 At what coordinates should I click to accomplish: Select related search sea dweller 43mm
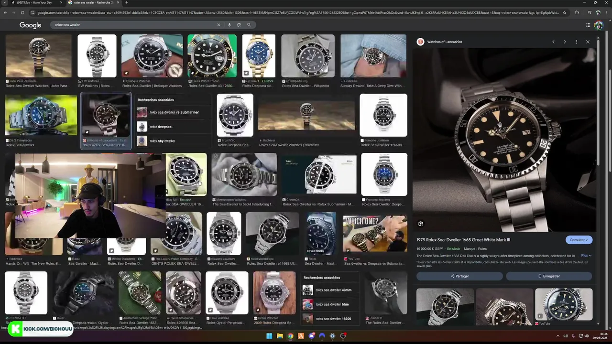point(331,290)
